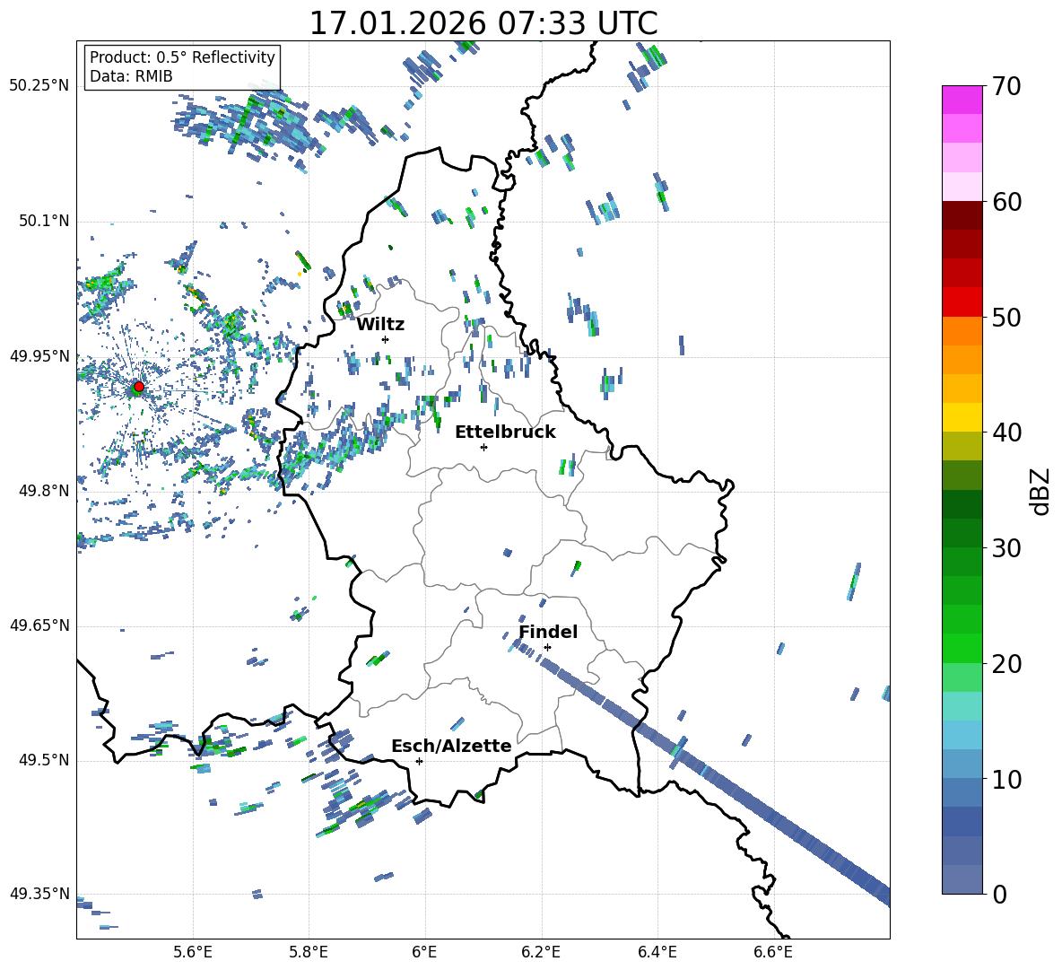Click the 'Product: 0.5° Reflectivity' info line
The height and width of the screenshot is (970, 1062).
(182, 57)
